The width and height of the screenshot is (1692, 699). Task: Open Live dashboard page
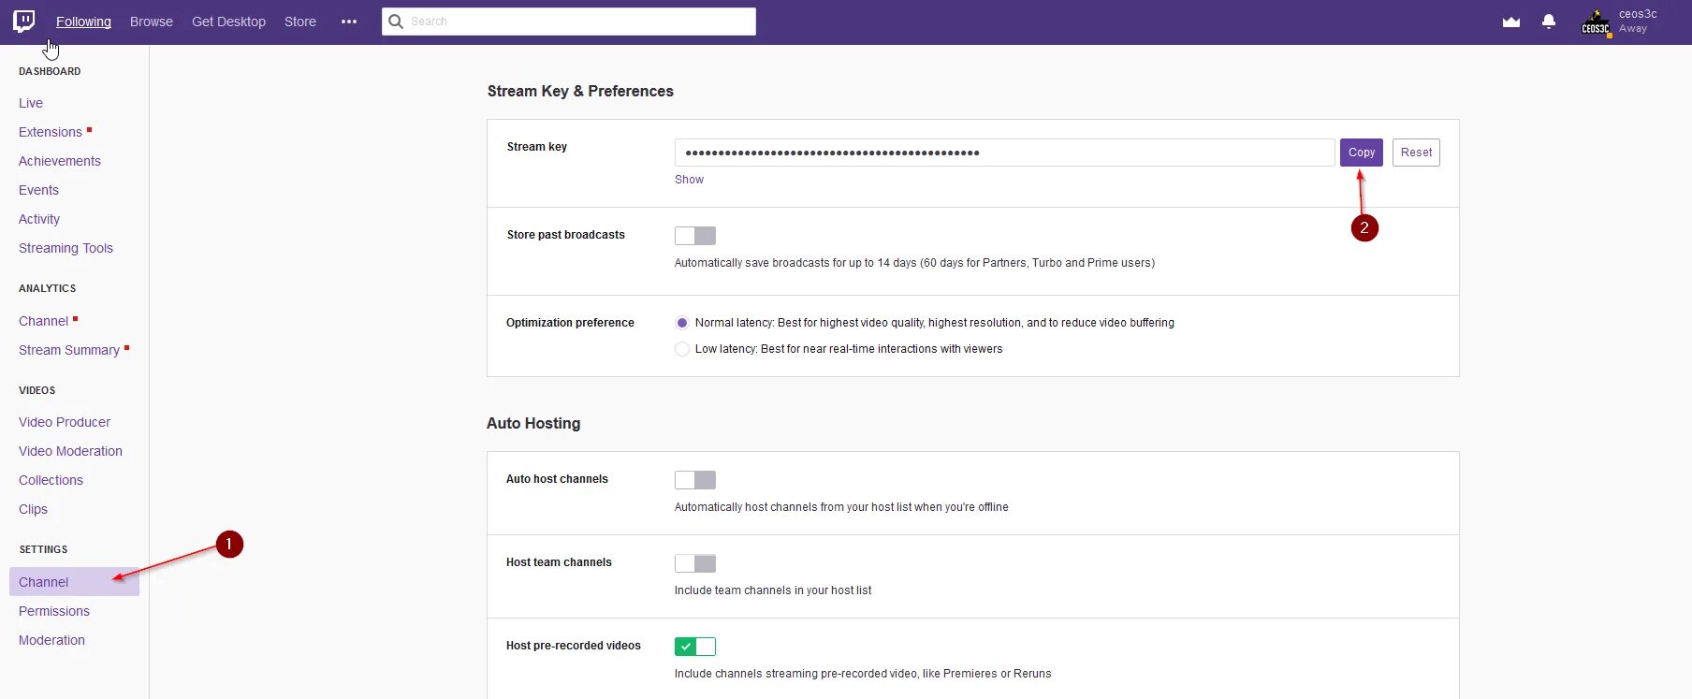[x=31, y=103]
